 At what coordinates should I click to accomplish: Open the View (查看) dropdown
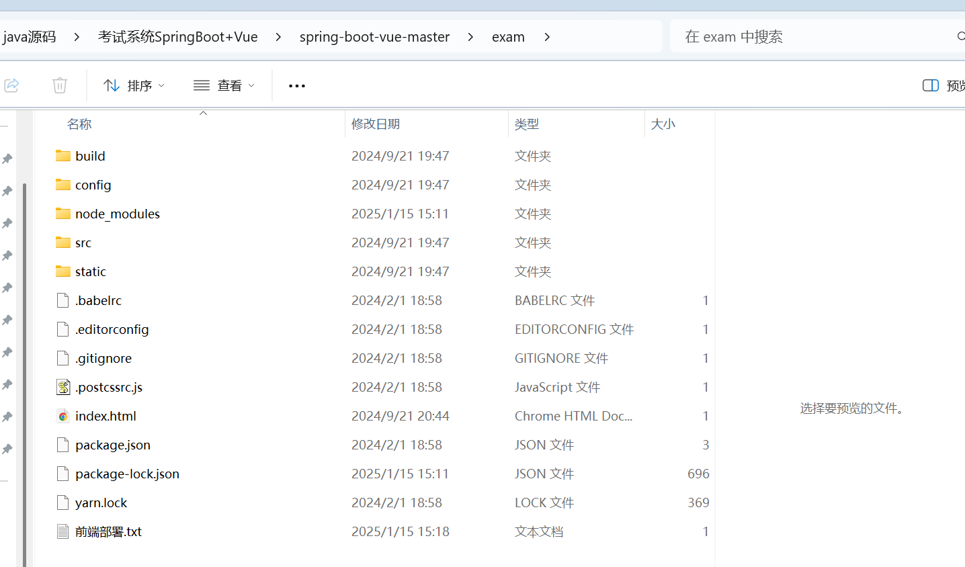point(224,85)
